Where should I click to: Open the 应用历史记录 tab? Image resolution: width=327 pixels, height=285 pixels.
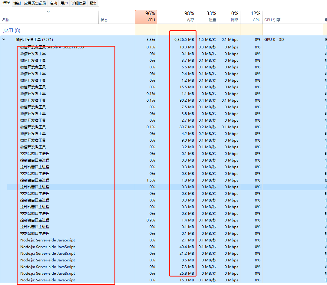pos(35,3)
